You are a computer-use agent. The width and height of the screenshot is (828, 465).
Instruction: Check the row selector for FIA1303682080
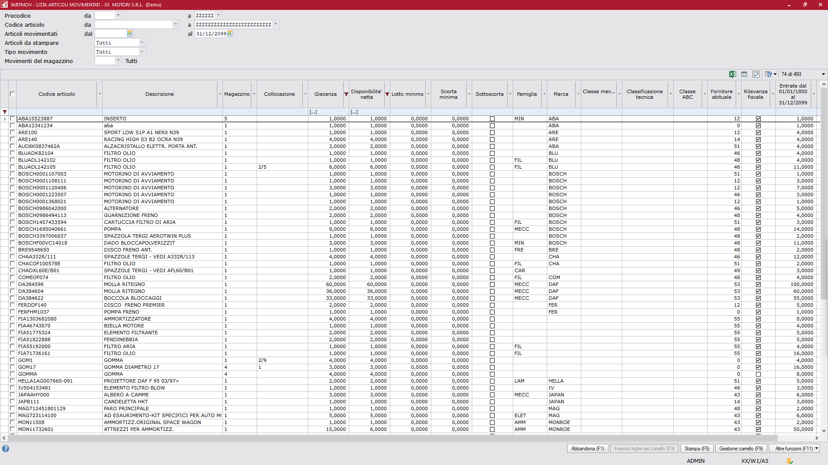[x=12, y=319]
